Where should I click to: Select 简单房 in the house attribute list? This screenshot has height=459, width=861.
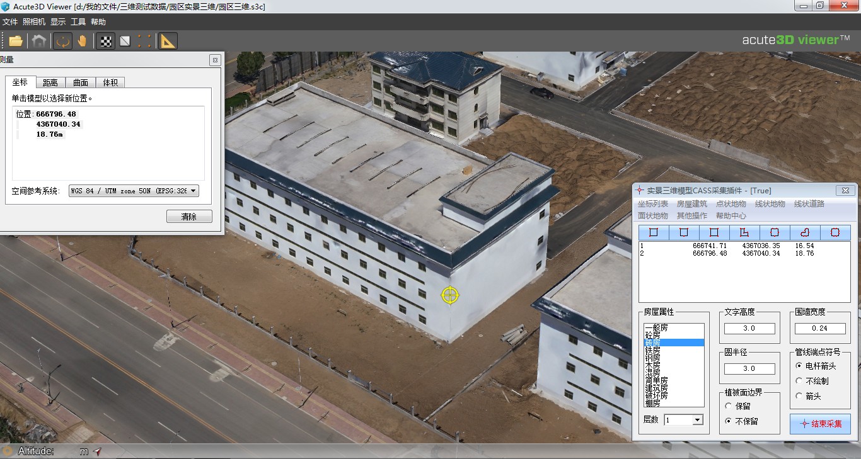673,381
